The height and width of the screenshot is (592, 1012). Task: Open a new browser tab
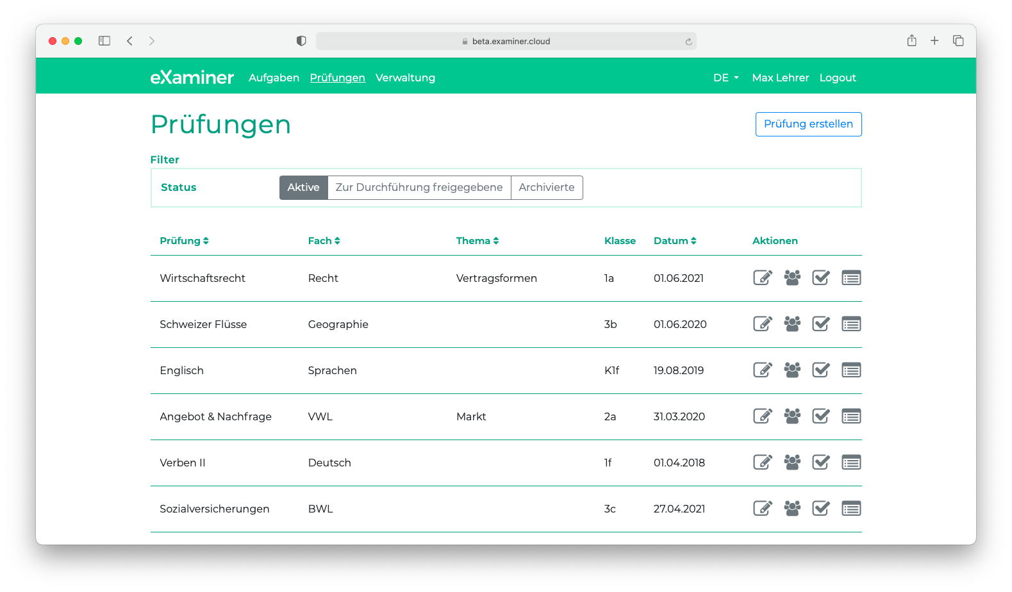pos(934,41)
